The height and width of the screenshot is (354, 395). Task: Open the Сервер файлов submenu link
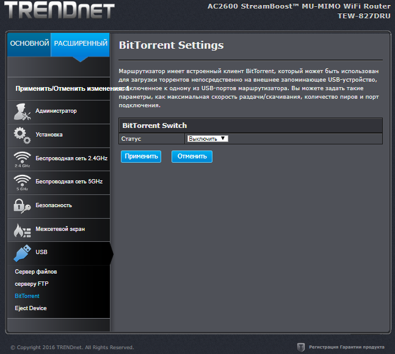point(36,272)
